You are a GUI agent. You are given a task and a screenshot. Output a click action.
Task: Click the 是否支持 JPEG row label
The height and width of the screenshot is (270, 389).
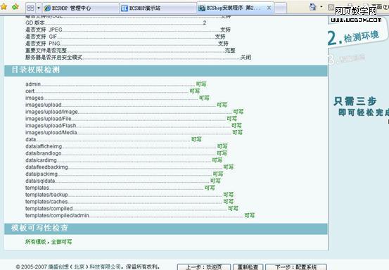coord(44,30)
